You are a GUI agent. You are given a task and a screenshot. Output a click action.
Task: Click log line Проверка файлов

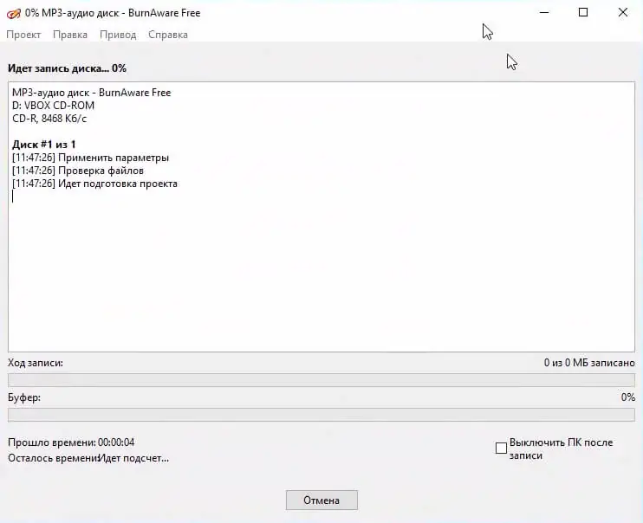[78, 171]
